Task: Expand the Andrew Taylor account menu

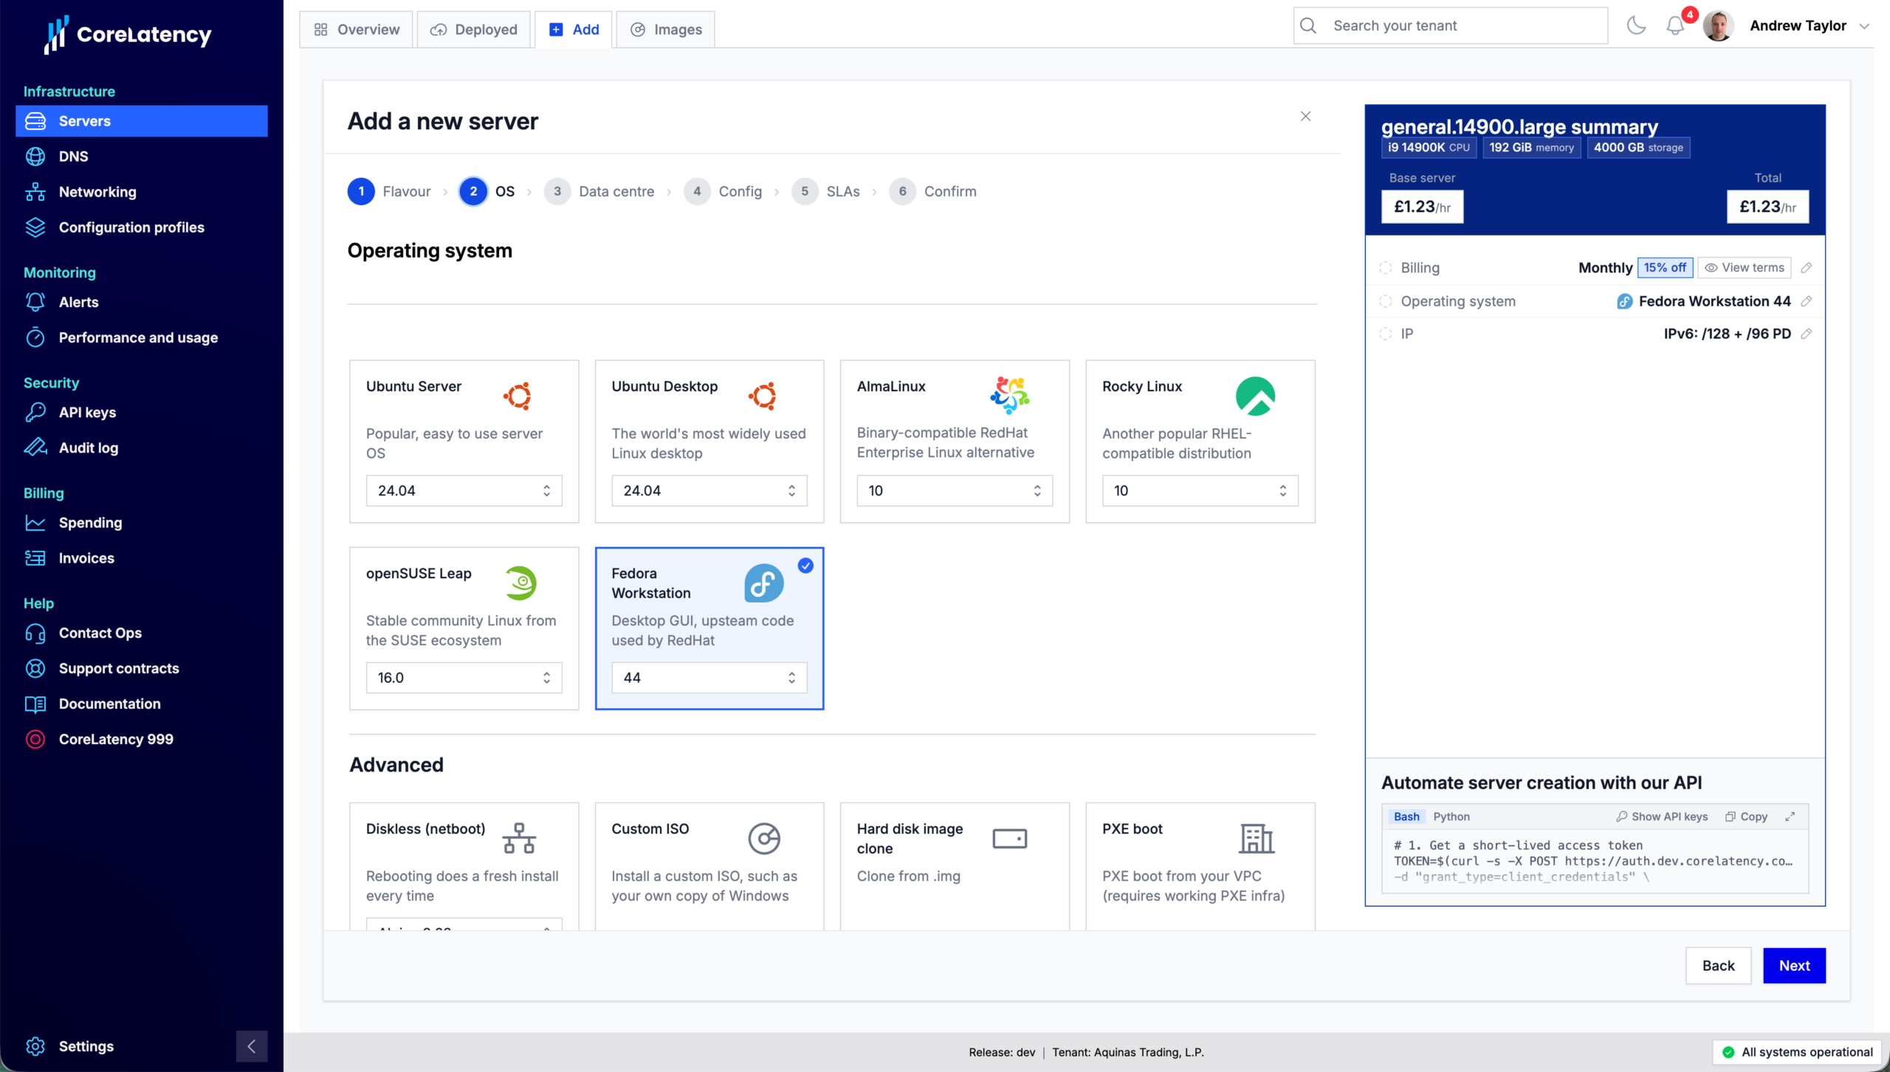Action: (1864, 27)
